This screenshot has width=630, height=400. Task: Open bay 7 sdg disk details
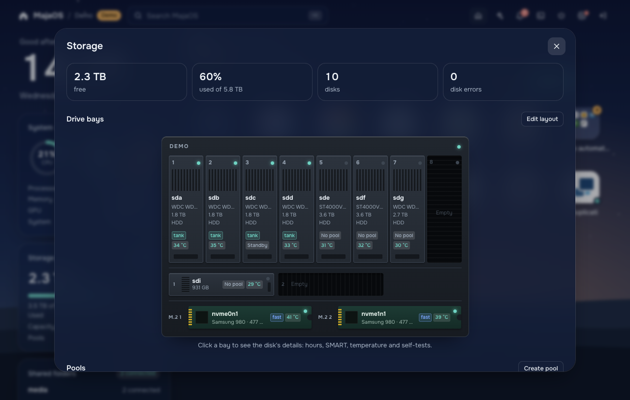click(x=408, y=209)
